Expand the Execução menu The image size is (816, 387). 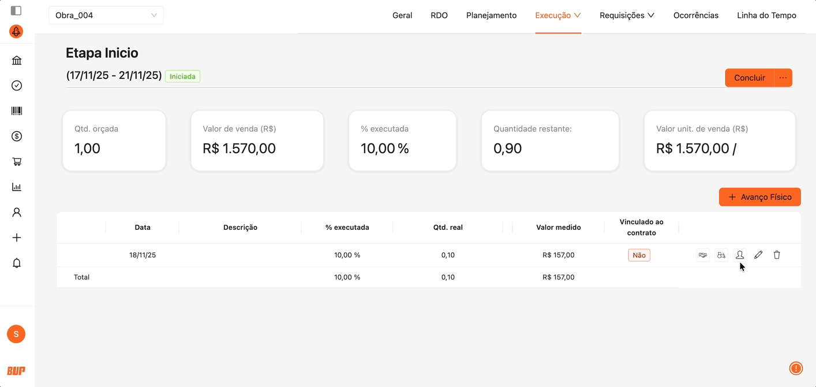[557, 16]
